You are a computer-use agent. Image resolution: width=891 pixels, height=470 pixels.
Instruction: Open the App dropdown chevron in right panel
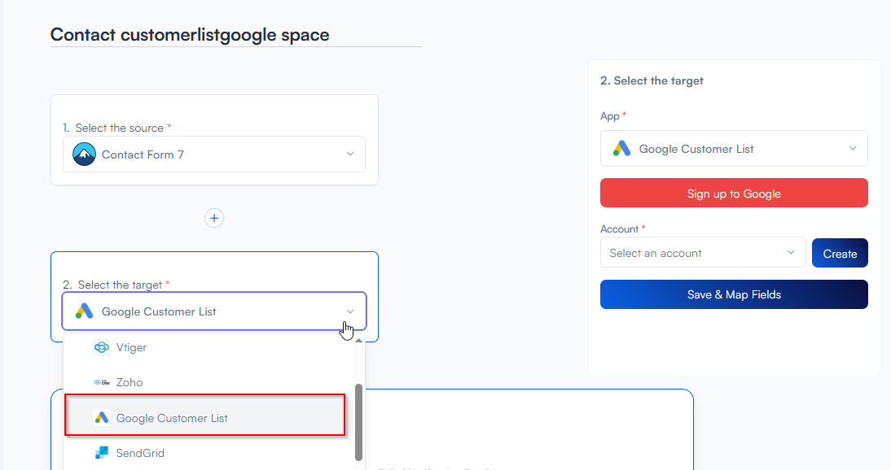point(853,149)
